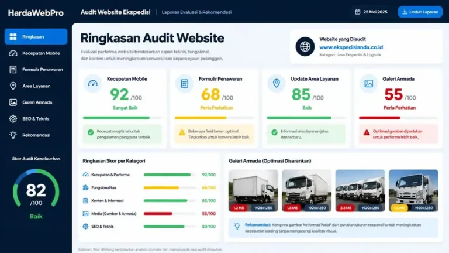Click the lightbulb icon in Rekomendasi box
This screenshot has height=253, width=449.
pyautogui.click(x=237, y=226)
